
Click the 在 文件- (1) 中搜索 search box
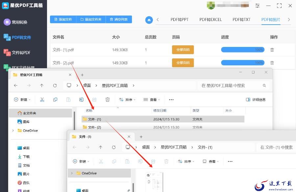click(x=276, y=147)
